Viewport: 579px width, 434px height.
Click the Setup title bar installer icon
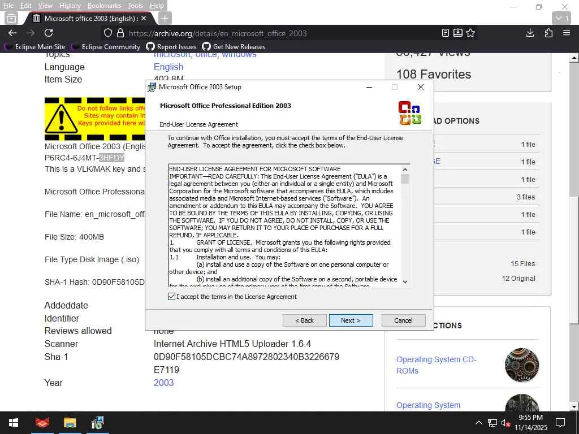click(152, 87)
